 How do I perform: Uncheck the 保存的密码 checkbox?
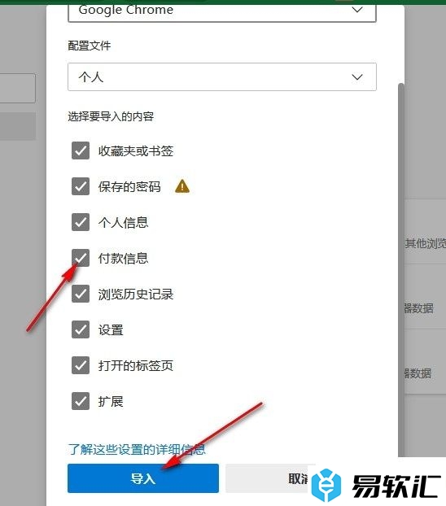(x=81, y=186)
